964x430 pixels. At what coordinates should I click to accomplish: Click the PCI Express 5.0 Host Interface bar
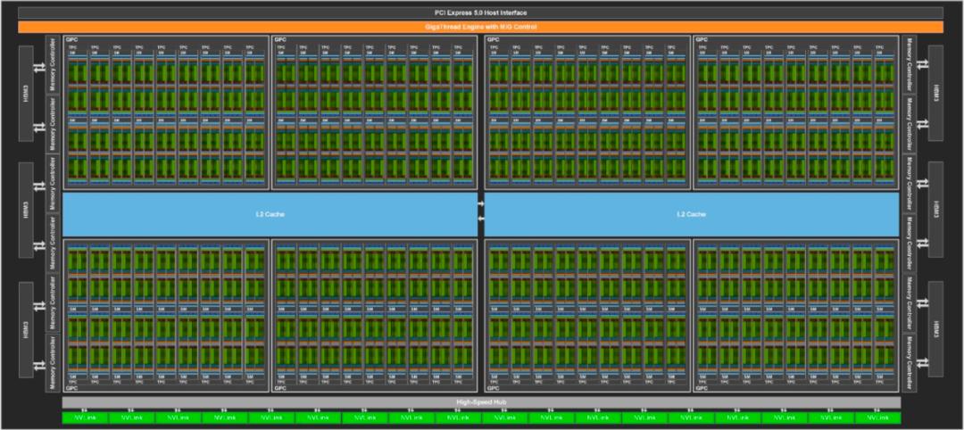[481, 12]
